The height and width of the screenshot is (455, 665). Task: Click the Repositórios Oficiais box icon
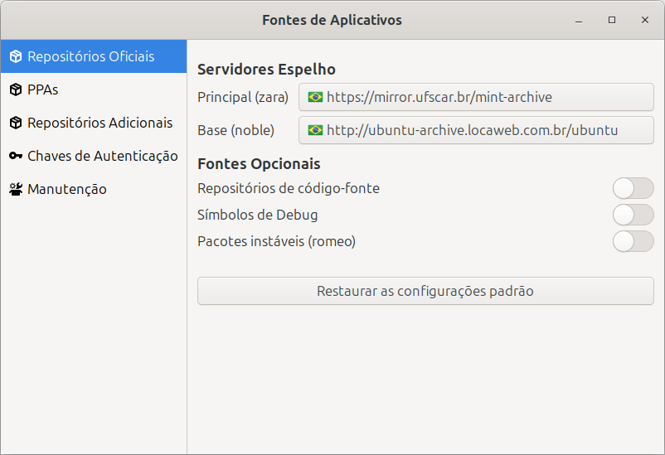[x=16, y=56]
